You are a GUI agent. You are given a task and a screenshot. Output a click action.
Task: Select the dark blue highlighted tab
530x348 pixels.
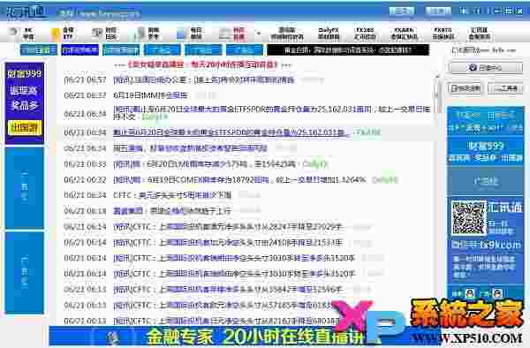pyautogui.click(x=80, y=50)
